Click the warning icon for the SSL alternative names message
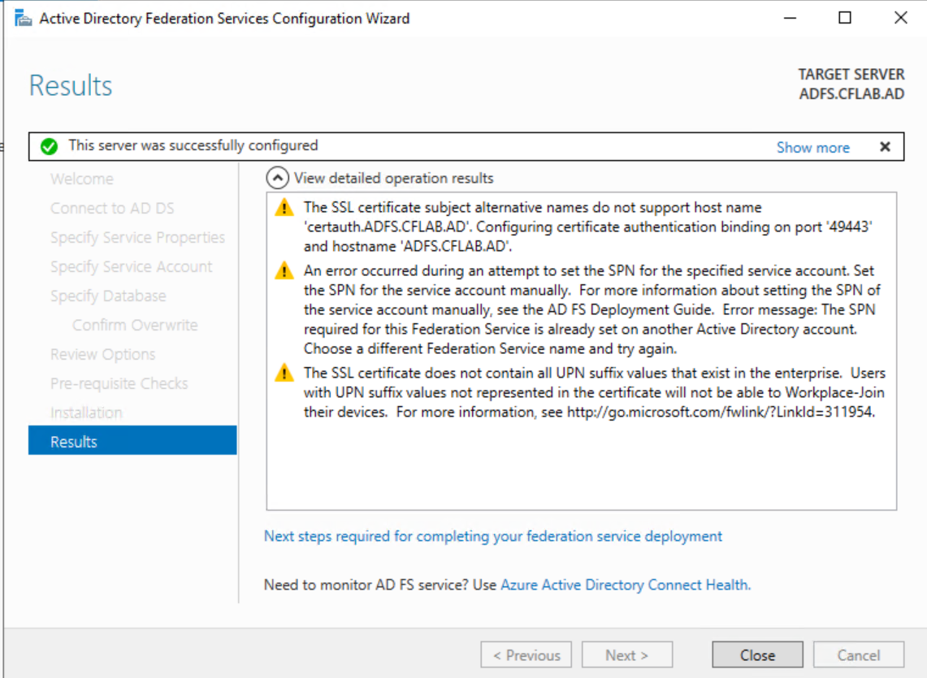 coord(284,208)
